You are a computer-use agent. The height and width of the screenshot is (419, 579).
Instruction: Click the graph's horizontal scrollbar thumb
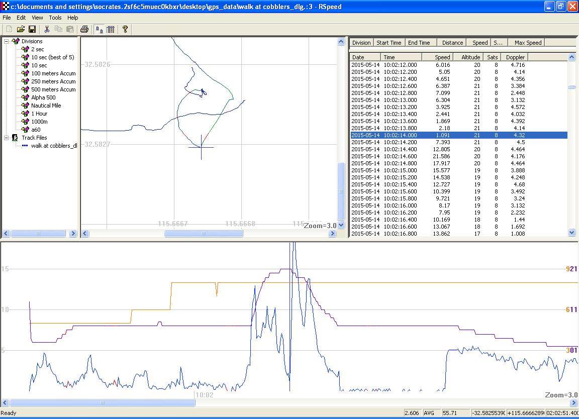pyautogui.click(x=103, y=402)
